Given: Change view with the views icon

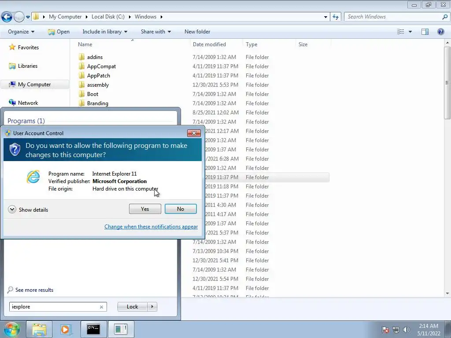Looking at the screenshot, I should click(x=400, y=32).
